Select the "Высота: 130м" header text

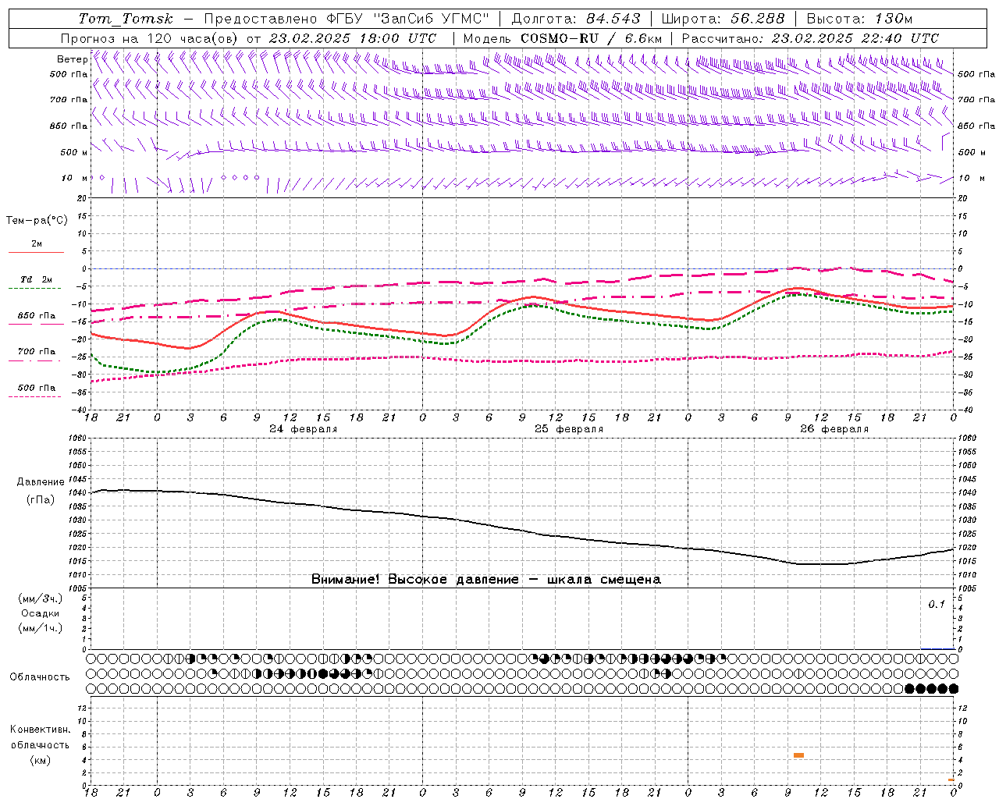coord(859,19)
